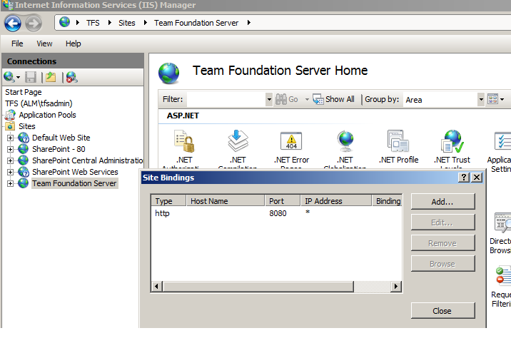
Task: Click the globe icon in the address bar
Action: pos(64,22)
